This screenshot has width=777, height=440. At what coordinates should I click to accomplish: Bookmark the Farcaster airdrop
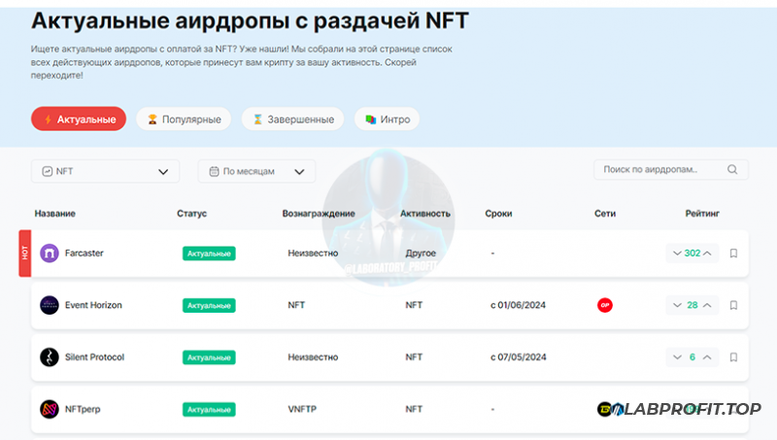pyautogui.click(x=734, y=254)
